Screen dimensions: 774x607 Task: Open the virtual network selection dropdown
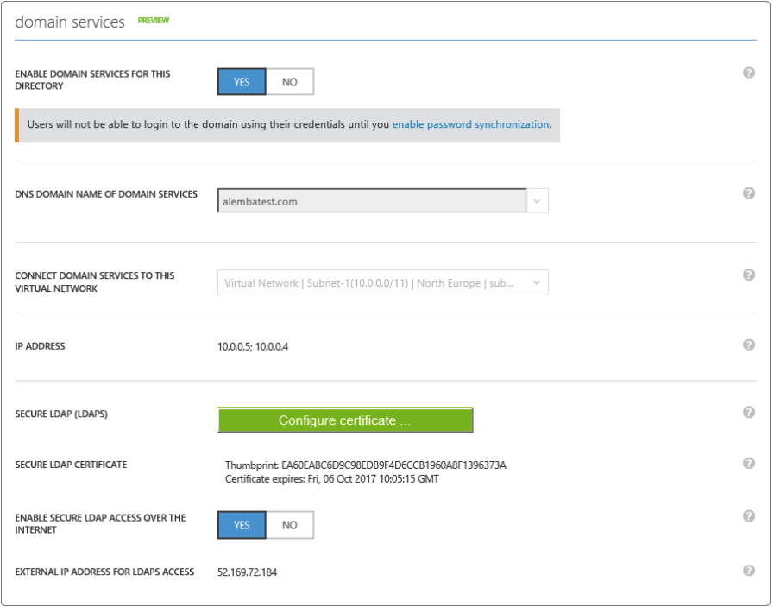coord(537,282)
